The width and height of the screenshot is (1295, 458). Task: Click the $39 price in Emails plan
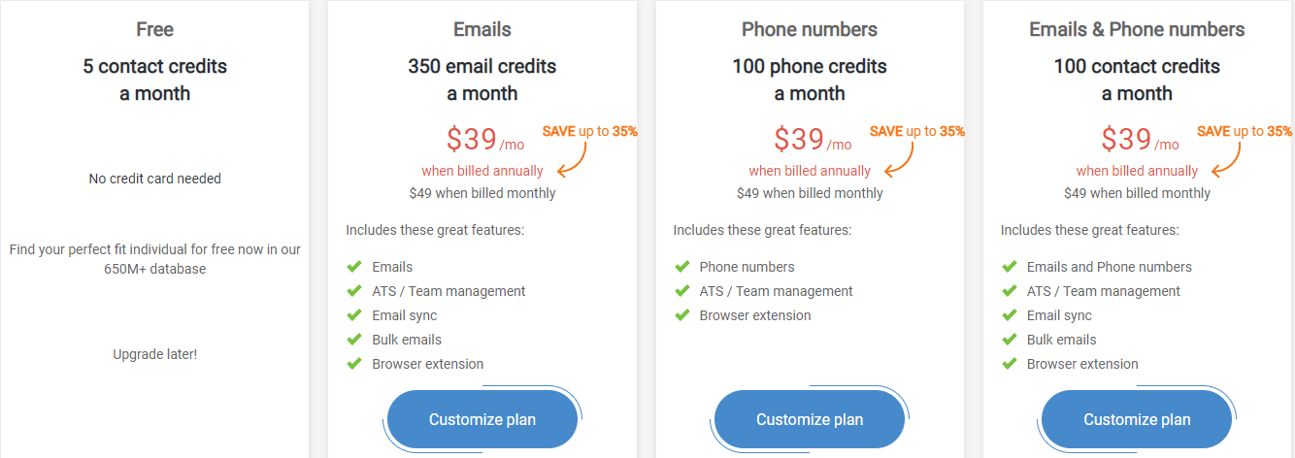pyautogui.click(x=472, y=140)
